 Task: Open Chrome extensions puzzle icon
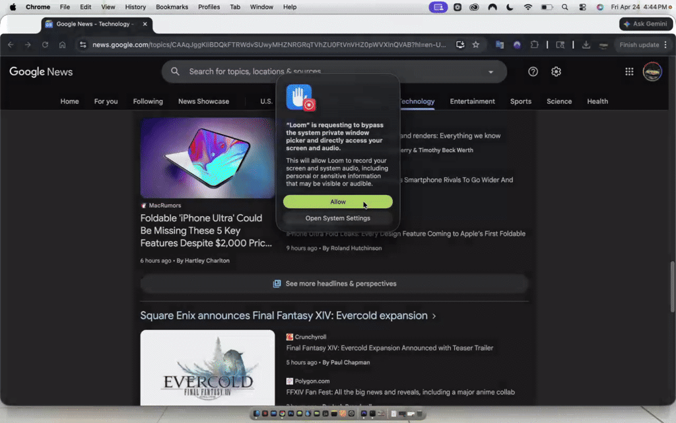(535, 45)
